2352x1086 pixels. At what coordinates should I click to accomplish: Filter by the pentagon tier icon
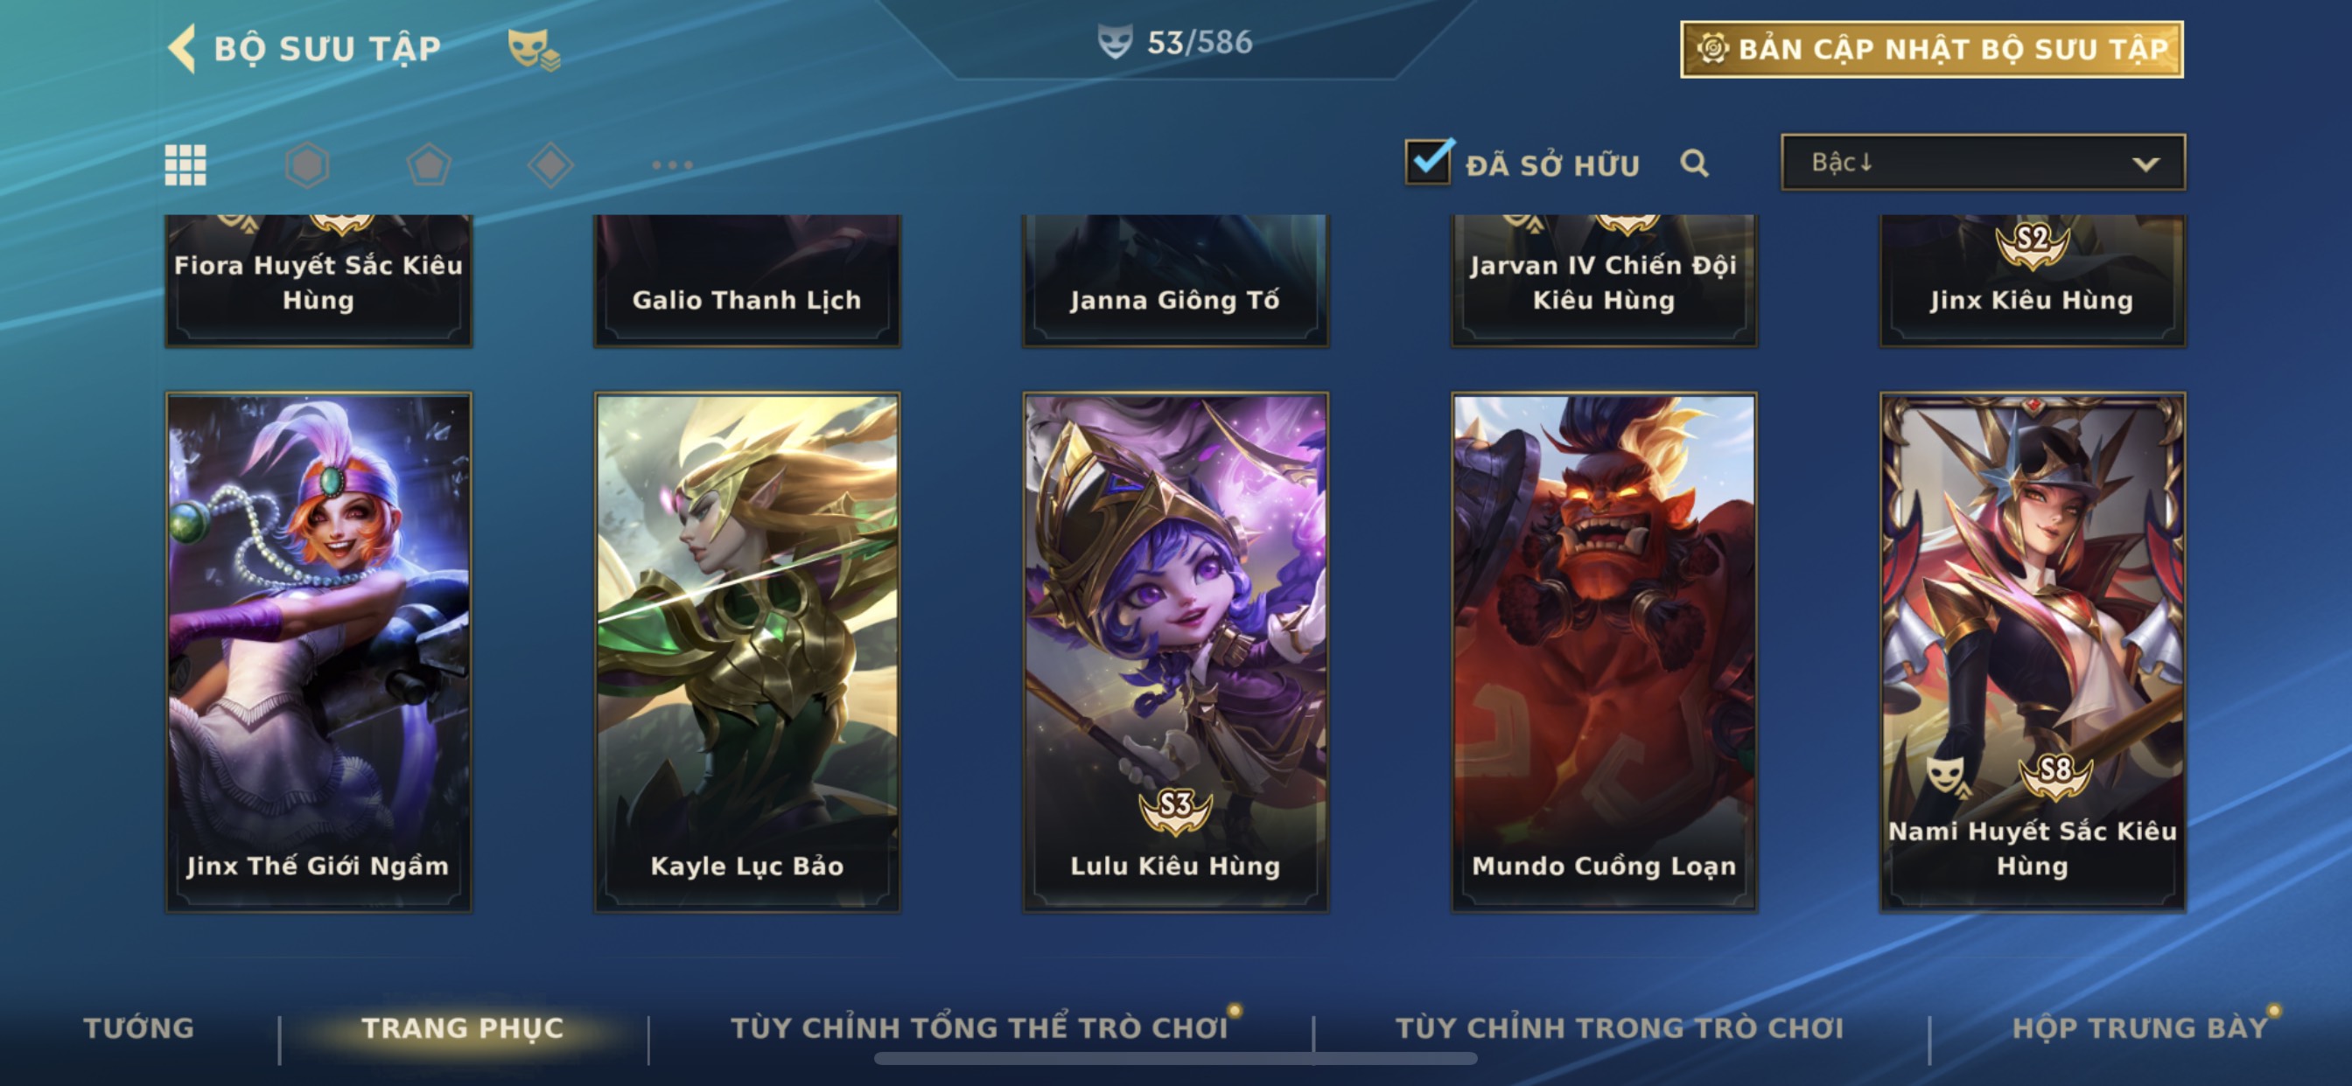click(x=428, y=165)
